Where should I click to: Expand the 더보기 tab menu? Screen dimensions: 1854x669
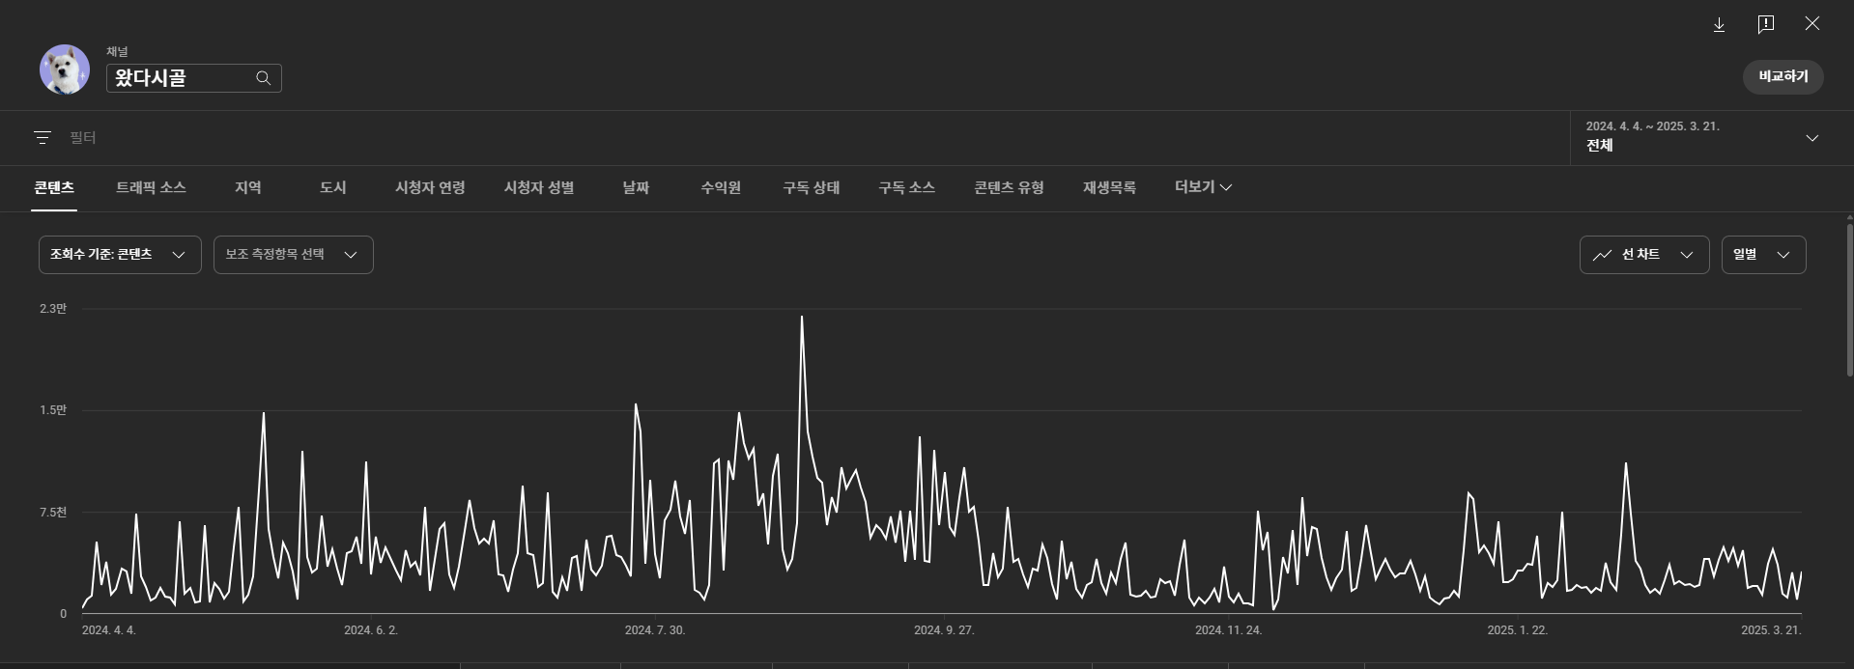[1203, 187]
